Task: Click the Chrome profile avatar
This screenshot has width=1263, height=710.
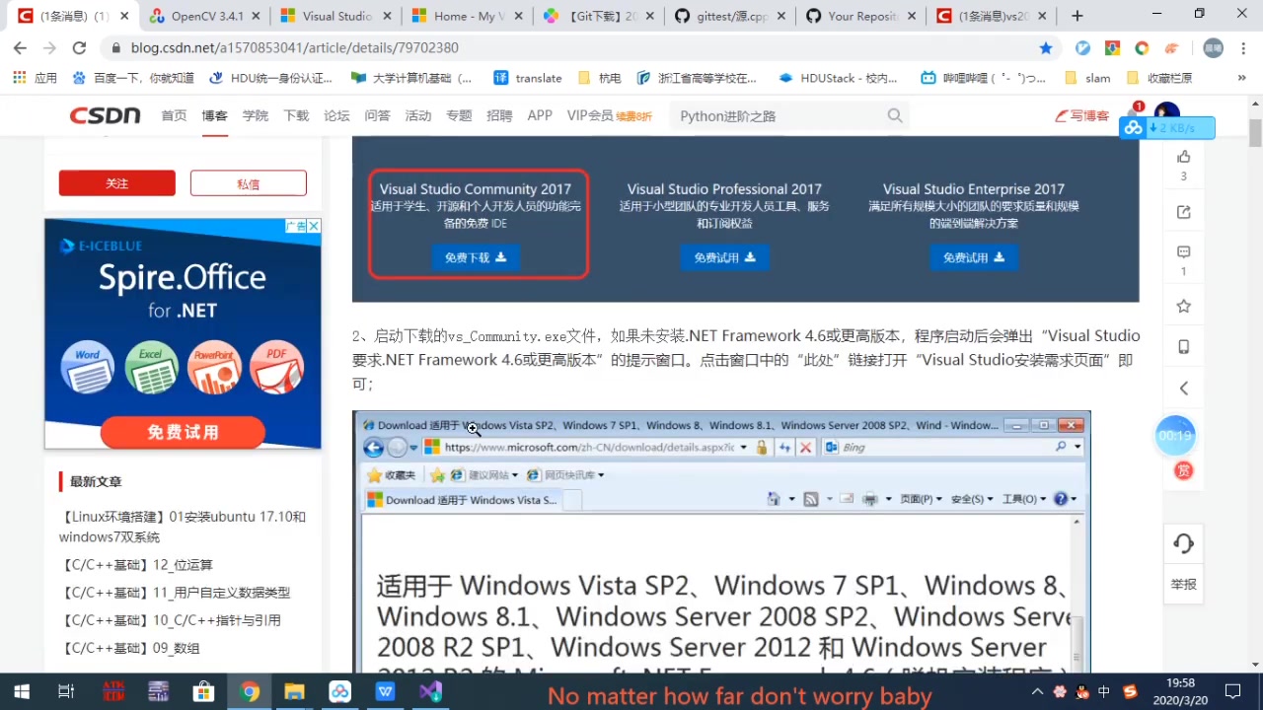Action: pyautogui.click(x=1214, y=48)
